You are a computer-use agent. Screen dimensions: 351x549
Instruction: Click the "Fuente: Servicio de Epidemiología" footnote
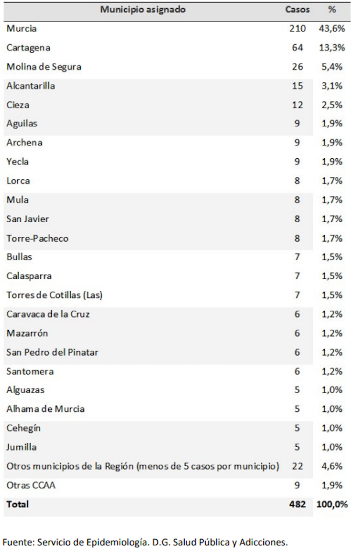pyautogui.click(x=147, y=542)
